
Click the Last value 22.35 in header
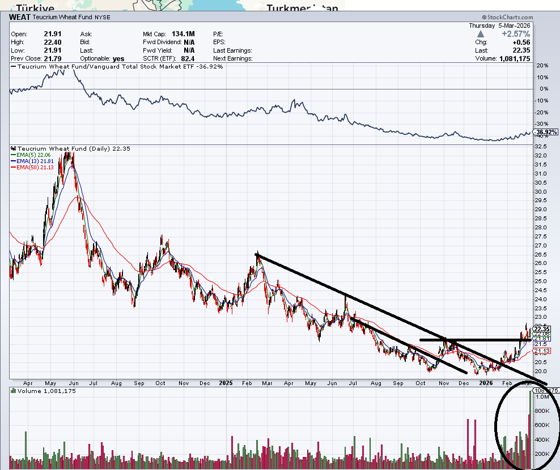521,50
